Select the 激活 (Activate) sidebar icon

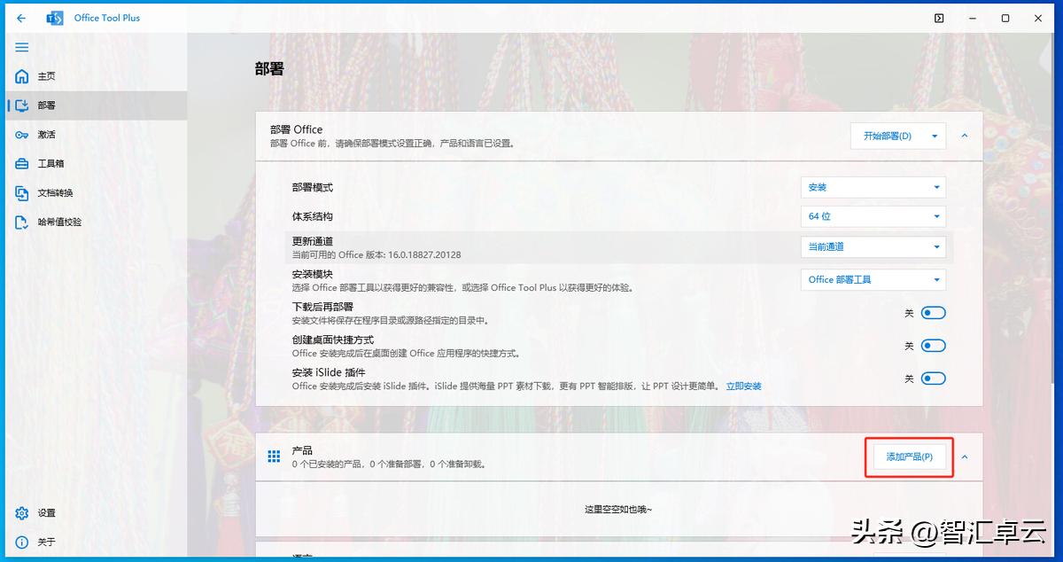53,134
